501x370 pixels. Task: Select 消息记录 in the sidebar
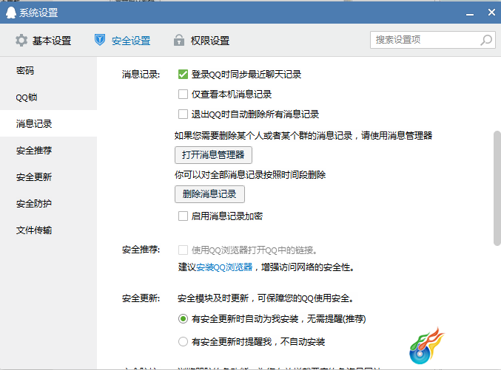click(48, 123)
